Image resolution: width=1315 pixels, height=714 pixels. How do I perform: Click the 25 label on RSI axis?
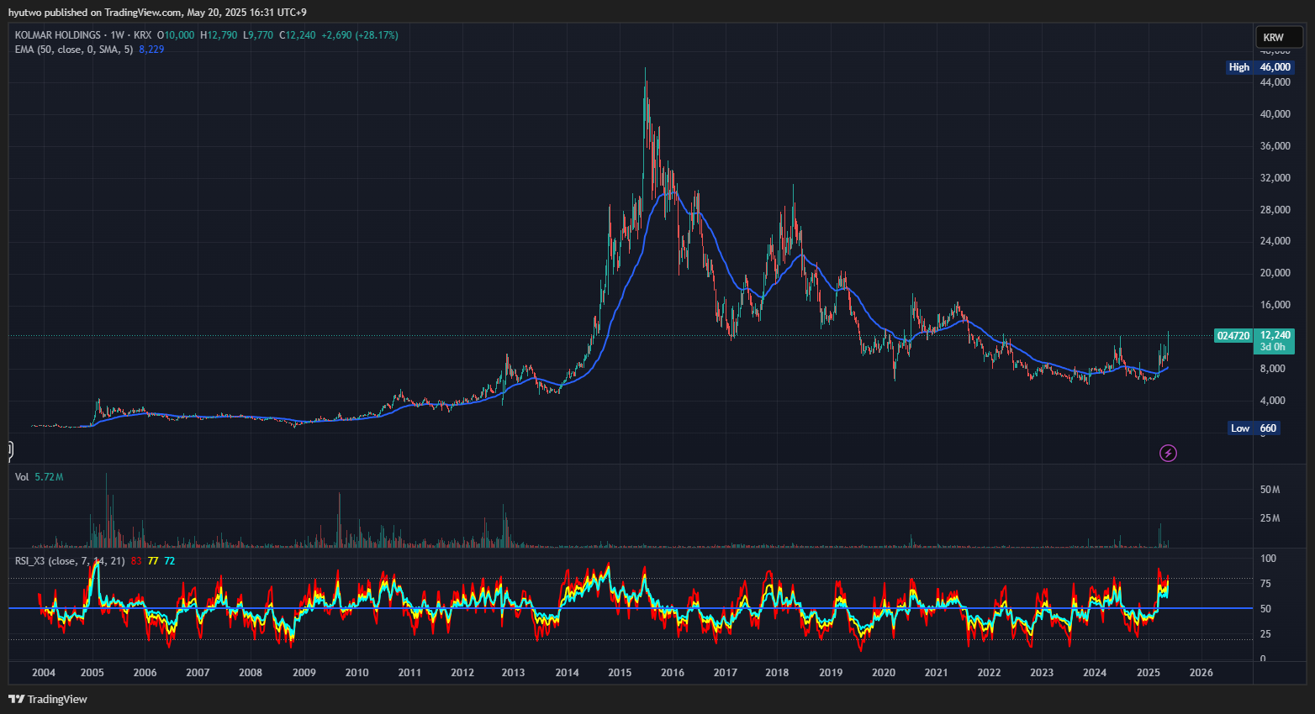point(1265,634)
